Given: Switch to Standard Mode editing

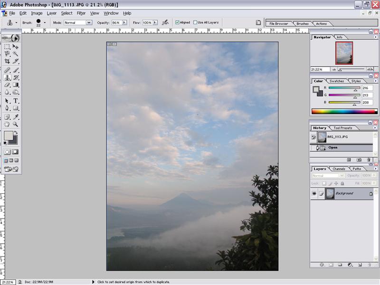Looking at the screenshot, I should (x=7, y=152).
